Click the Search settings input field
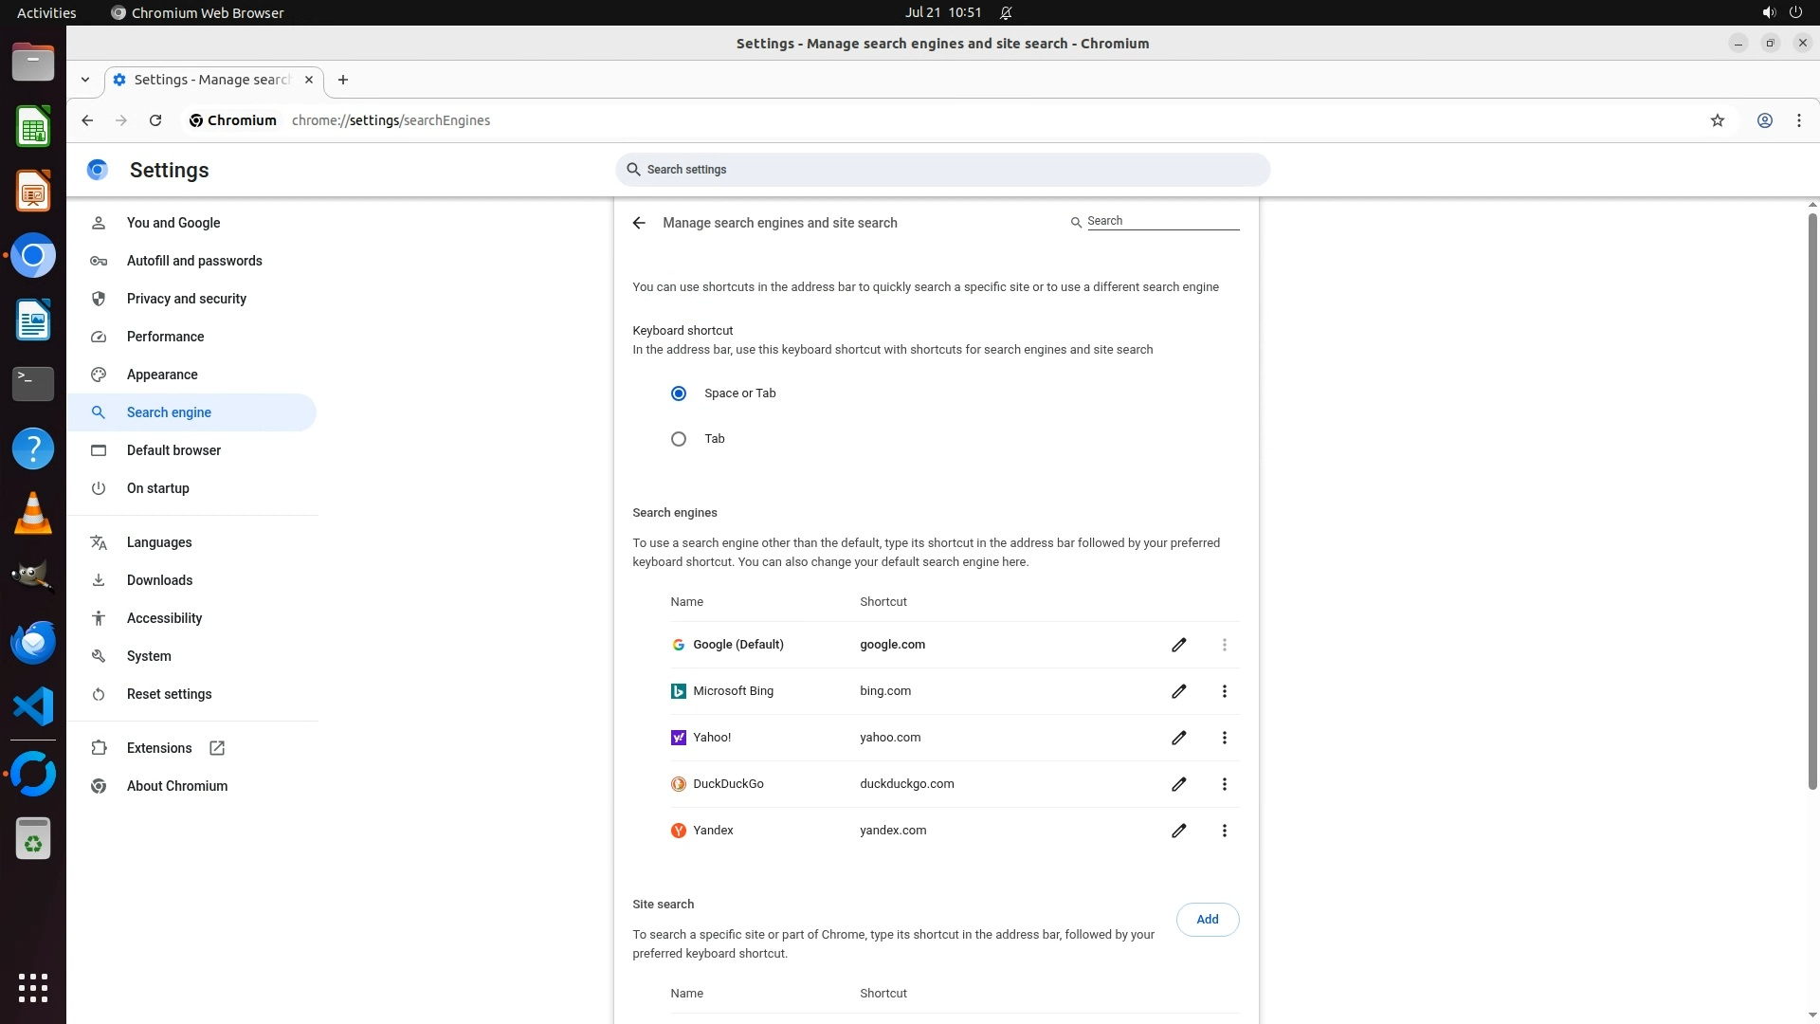 coord(942,170)
